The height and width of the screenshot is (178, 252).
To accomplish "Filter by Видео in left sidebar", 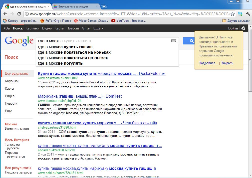I will 10,96.
